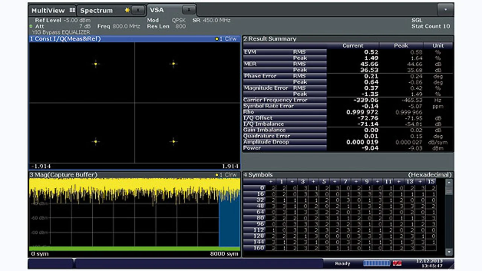Switch to the Spectrum tab
The height and width of the screenshot is (271, 482).
click(x=96, y=11)
